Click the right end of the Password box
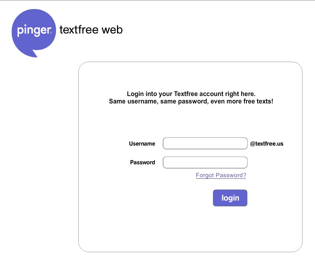Screen dimensions: 315x269 (245, 162)
